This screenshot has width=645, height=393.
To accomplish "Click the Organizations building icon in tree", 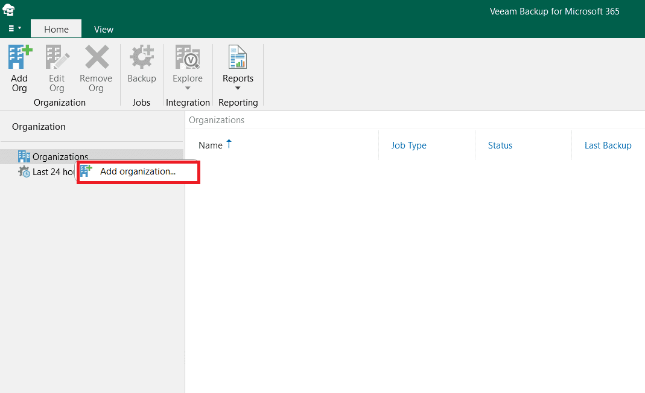I will tap(24, 156).
